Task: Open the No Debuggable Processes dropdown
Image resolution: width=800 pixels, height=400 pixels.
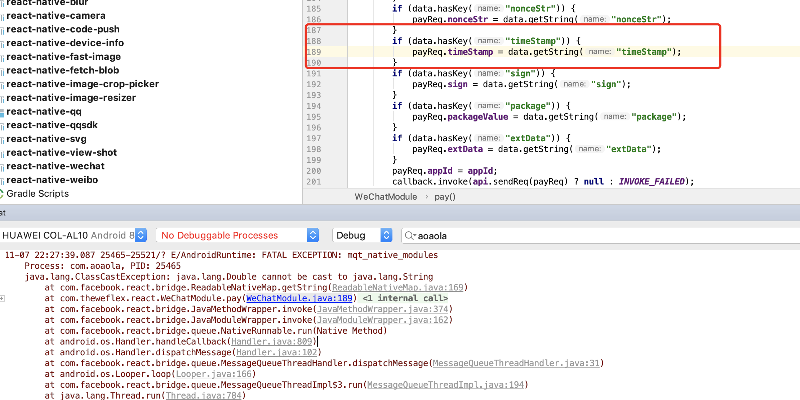Action: tap(313, 235)
